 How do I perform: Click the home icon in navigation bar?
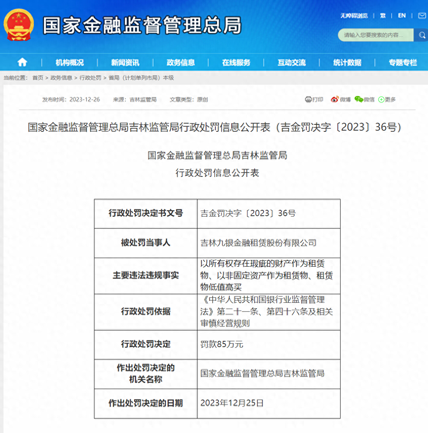(22, 62)
